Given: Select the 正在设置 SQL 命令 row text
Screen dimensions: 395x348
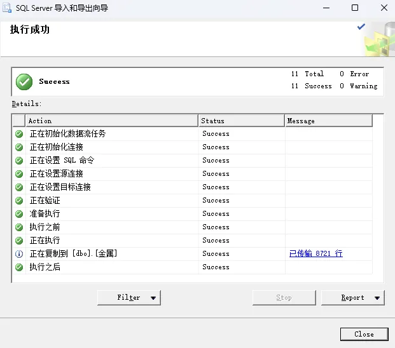Looking at the screenshot, I should point(62,160).
